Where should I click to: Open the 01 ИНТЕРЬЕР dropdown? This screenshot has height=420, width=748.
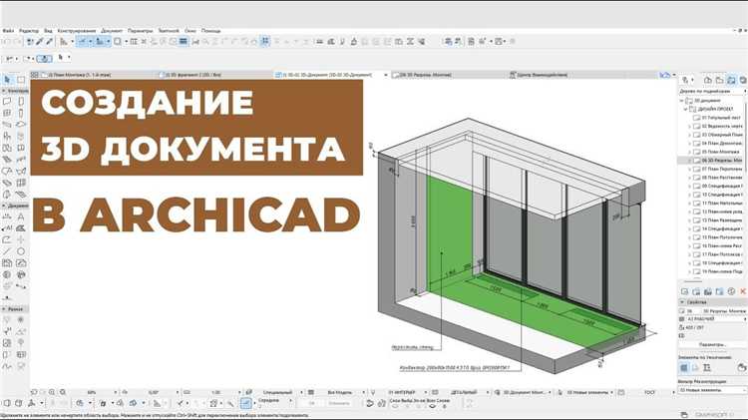[x=404, y=392]
